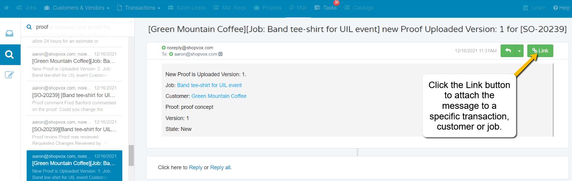The height and width of the screenshot is (181, 572).
Task: Click the 'Reply all' link
Action: click(220, 167)
